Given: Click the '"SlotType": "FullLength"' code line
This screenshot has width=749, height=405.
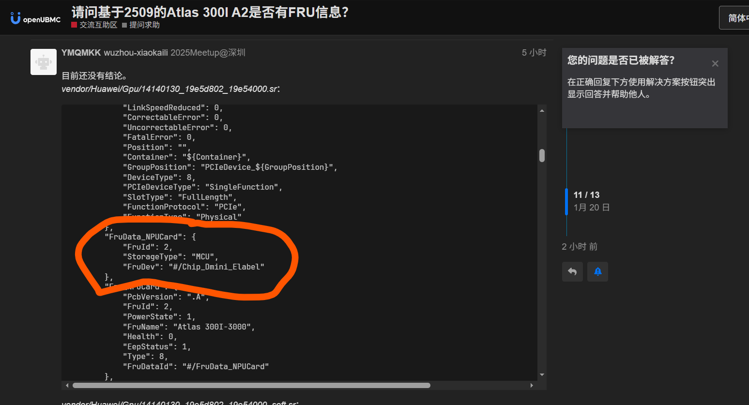Looking at the screenshot, I should pos(180,197).
